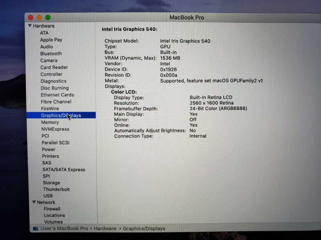This screenshot has height=240, width=321.
Task: Click resolution value 2560 x 1600 Retina
Action: pyautogui.click(x=211, y=103)
